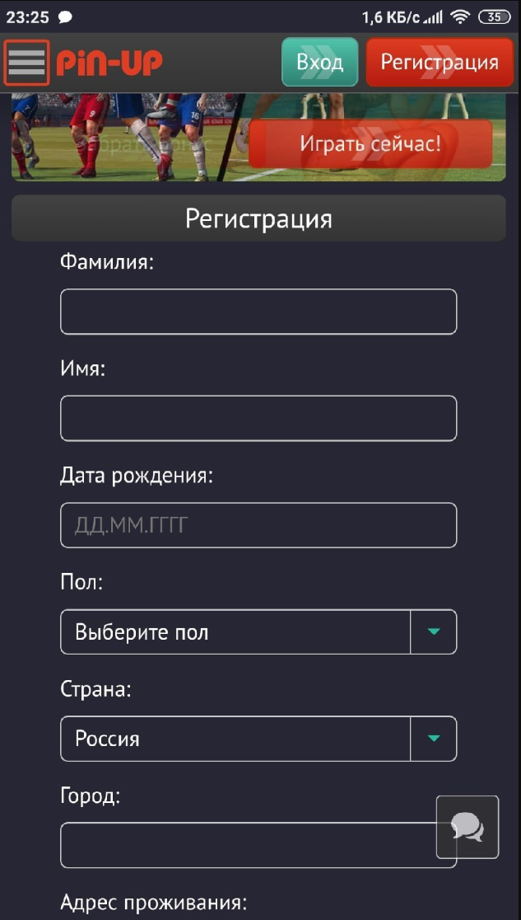Tap the mobile signal strength icon

coord(432,16)
